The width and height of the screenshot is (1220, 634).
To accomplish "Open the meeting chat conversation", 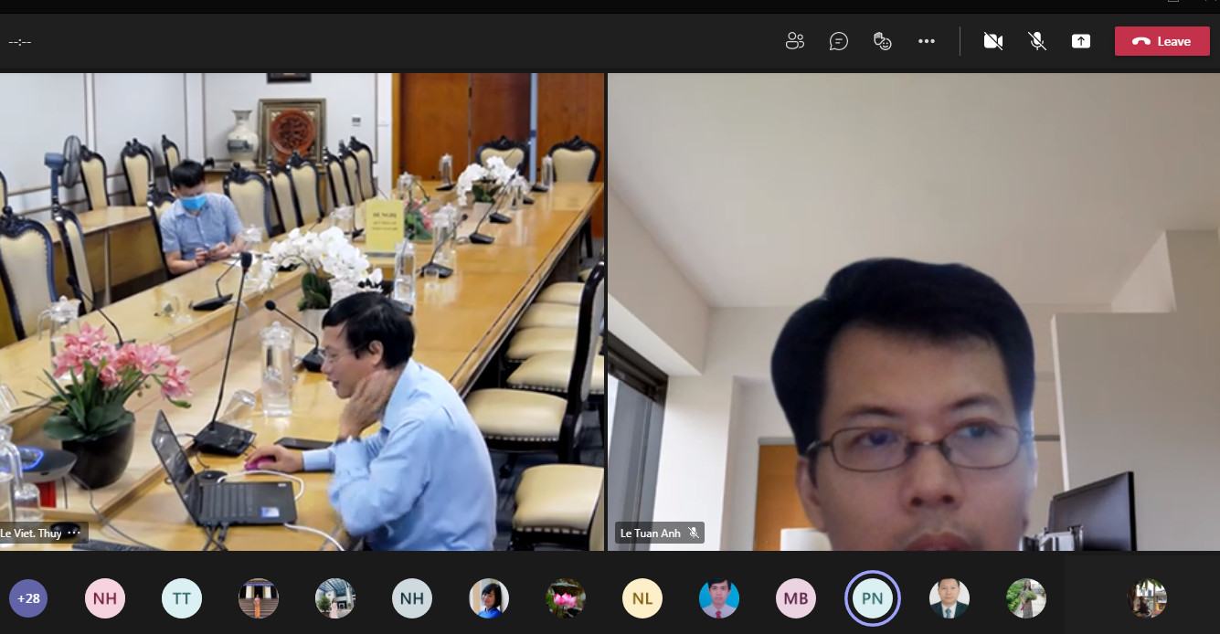I will [x=838, y=41].
